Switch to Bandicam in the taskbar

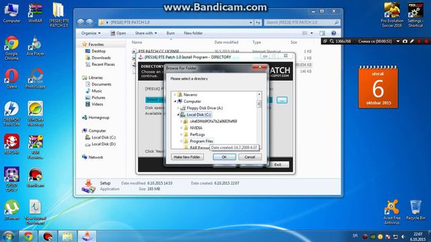pyautogui.click(x=48, y=236)
